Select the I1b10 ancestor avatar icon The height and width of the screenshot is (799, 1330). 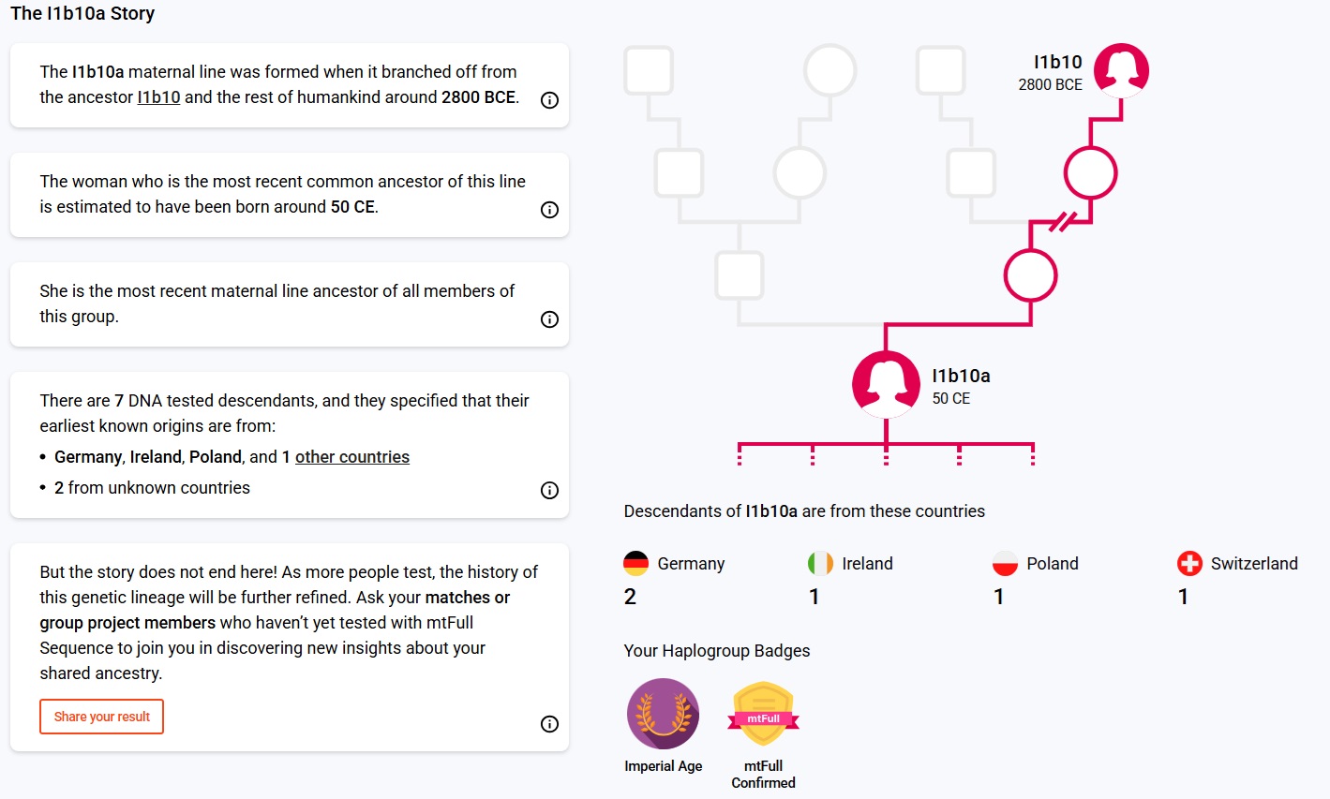[x=1121, y=70]
